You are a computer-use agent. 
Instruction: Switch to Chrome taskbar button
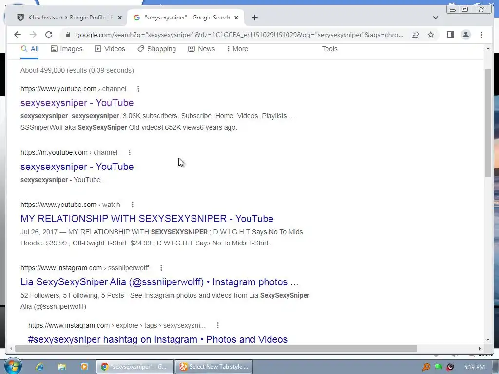135,367
